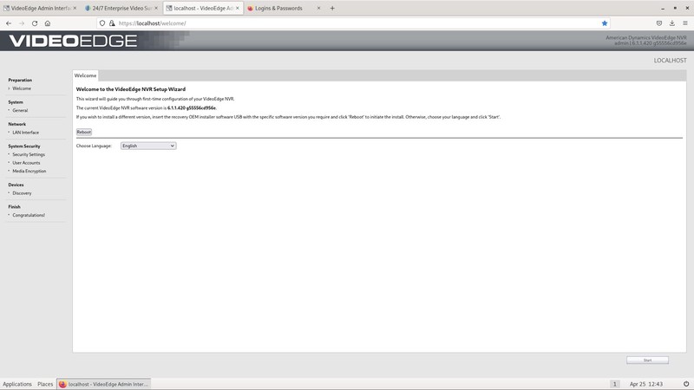The width and height of the screenshot is (694, 390).
Task: Click the Devices section heading
Action: tap(16, 185)
